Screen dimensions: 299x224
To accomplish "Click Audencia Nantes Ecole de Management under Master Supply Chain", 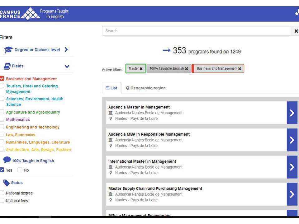I will [149, 194].
